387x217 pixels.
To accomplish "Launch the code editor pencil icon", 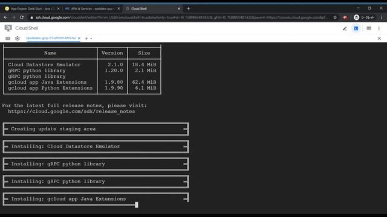I will pos(345,28).
